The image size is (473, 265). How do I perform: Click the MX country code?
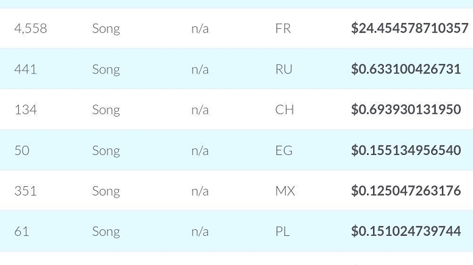285,191
